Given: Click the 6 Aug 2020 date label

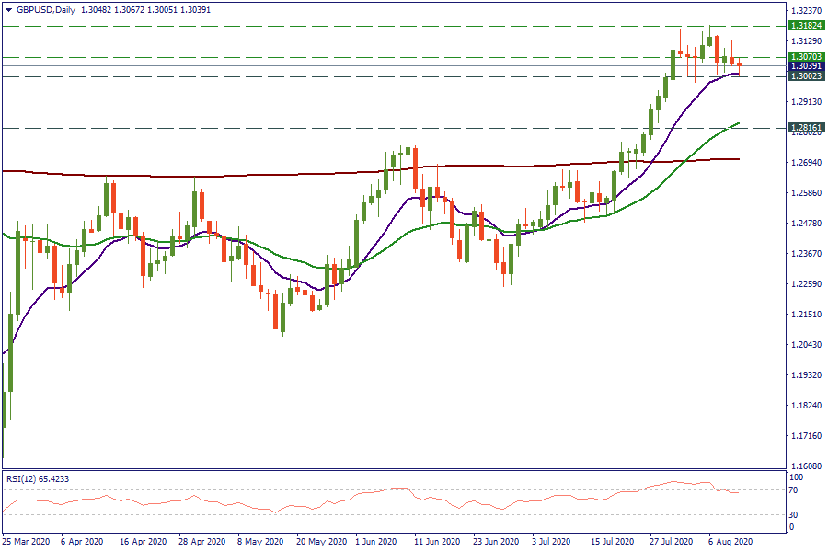Looking at the screenshot, I should (731, 543).
